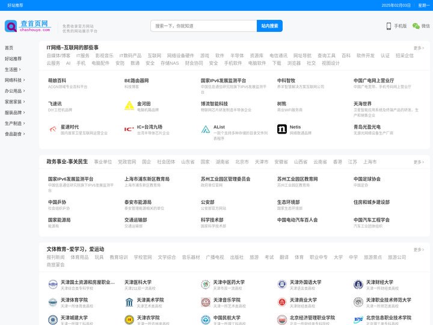Open the BE路由器网 site link

(x=137, y=81)
